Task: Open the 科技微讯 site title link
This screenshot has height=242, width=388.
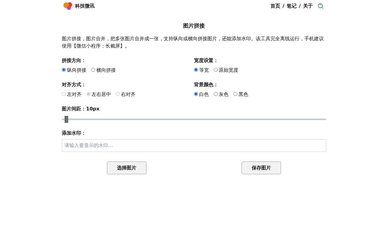Action: (x=85, y=6)
